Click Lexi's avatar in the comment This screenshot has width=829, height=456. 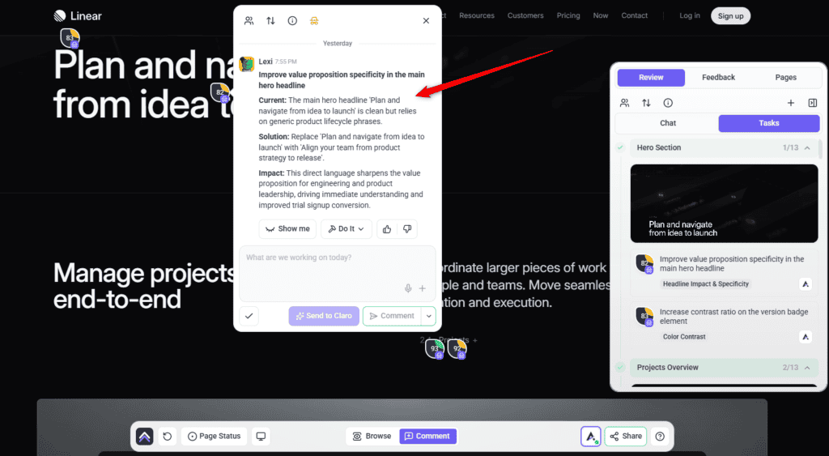(x=247, y=64)
